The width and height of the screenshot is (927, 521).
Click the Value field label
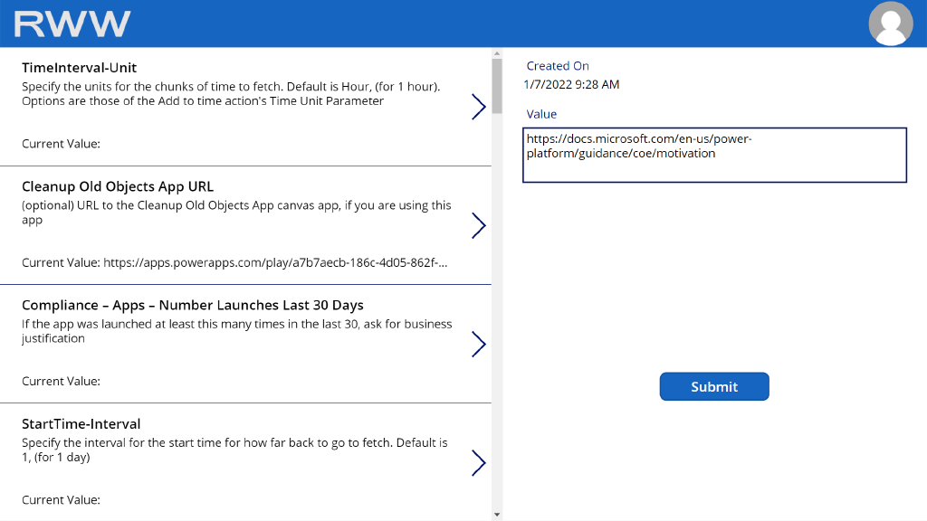541,114
